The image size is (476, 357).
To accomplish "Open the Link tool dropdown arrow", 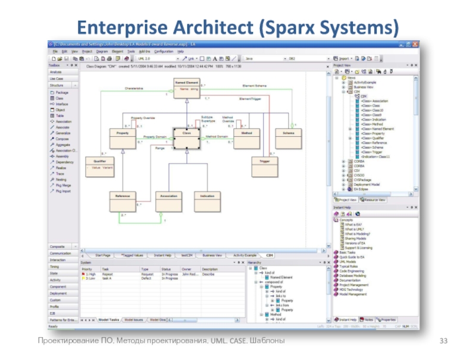I will pos(197,58).
